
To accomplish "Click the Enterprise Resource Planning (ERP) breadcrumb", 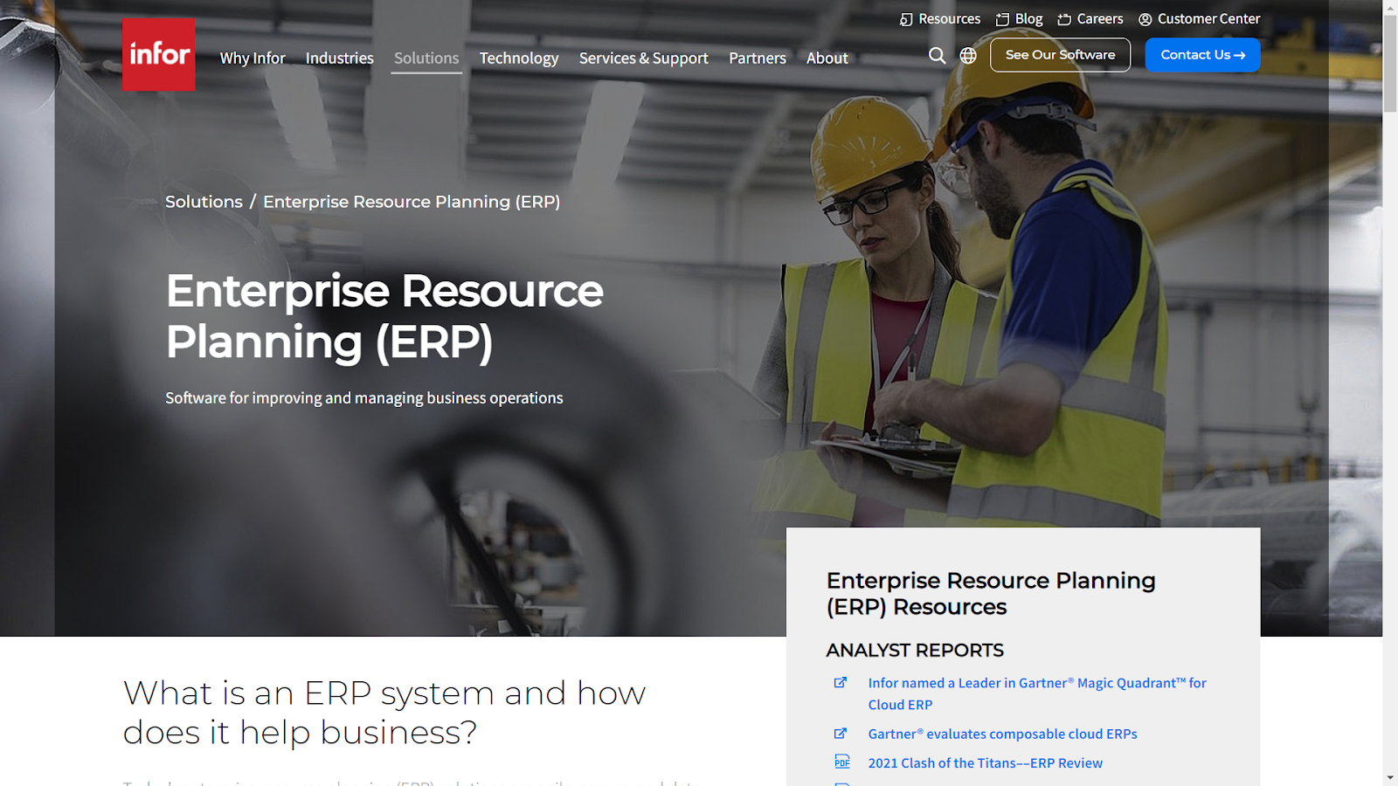I will 412,202.
